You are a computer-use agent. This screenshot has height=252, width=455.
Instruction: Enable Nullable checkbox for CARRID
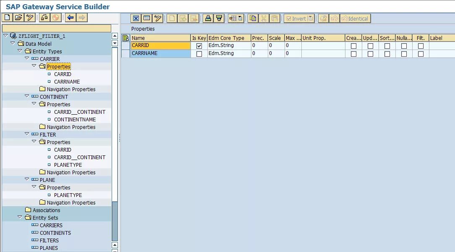click(404, 46)
